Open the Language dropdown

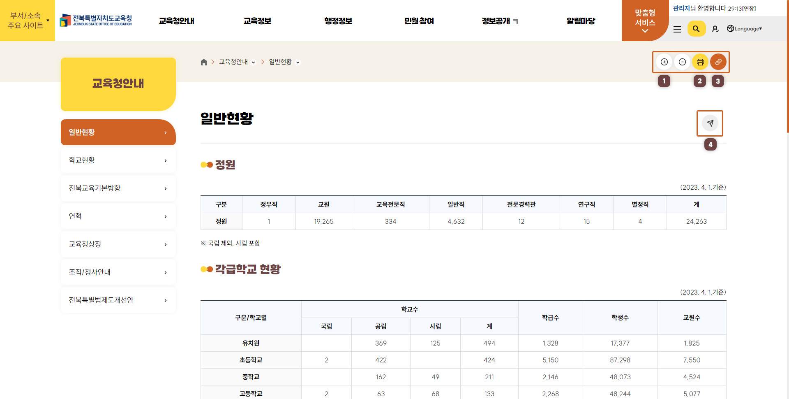pyautogui.click(x=745, y=29)
